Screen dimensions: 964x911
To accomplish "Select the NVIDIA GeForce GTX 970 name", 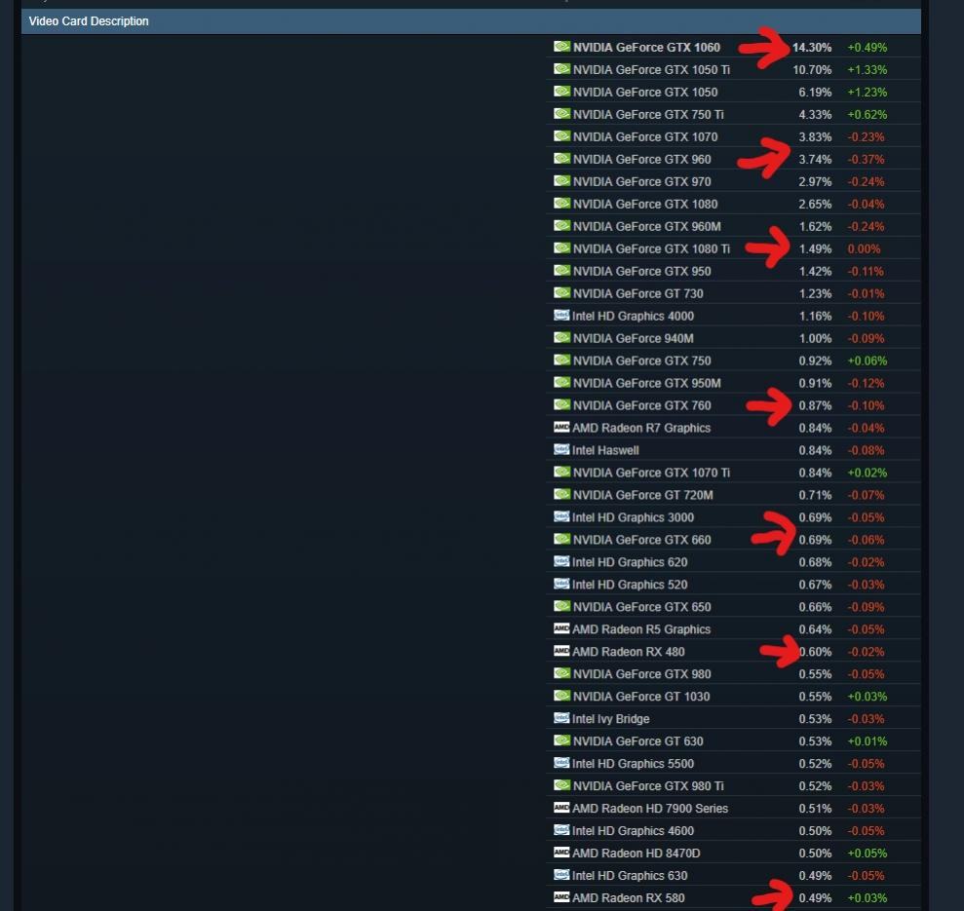I will click(641, 181).
